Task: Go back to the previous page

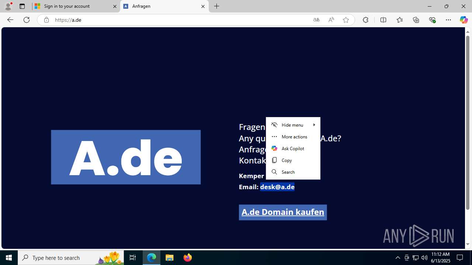Action: [10, 20]
